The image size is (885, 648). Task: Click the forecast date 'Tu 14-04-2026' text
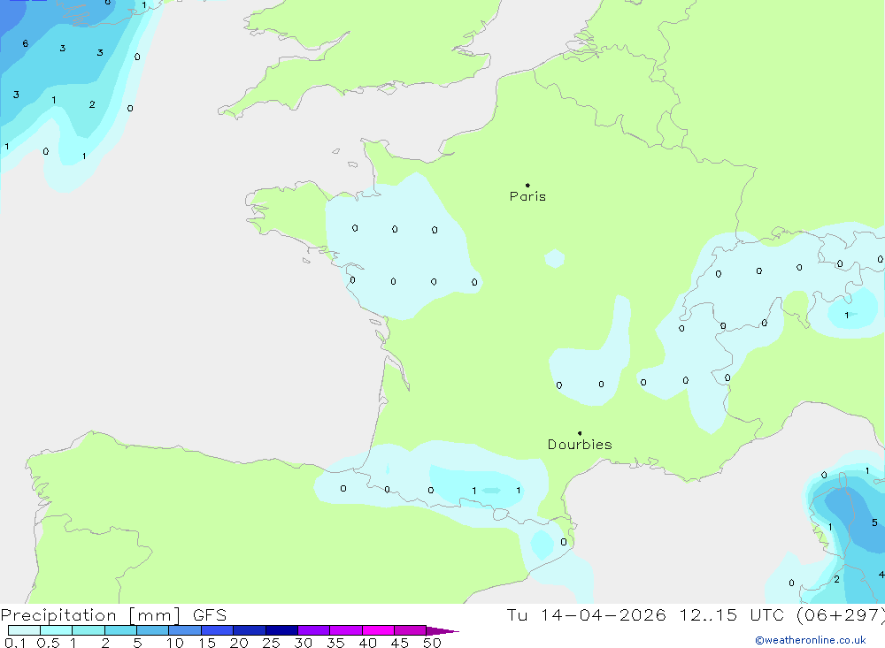(x=586, y=614)
